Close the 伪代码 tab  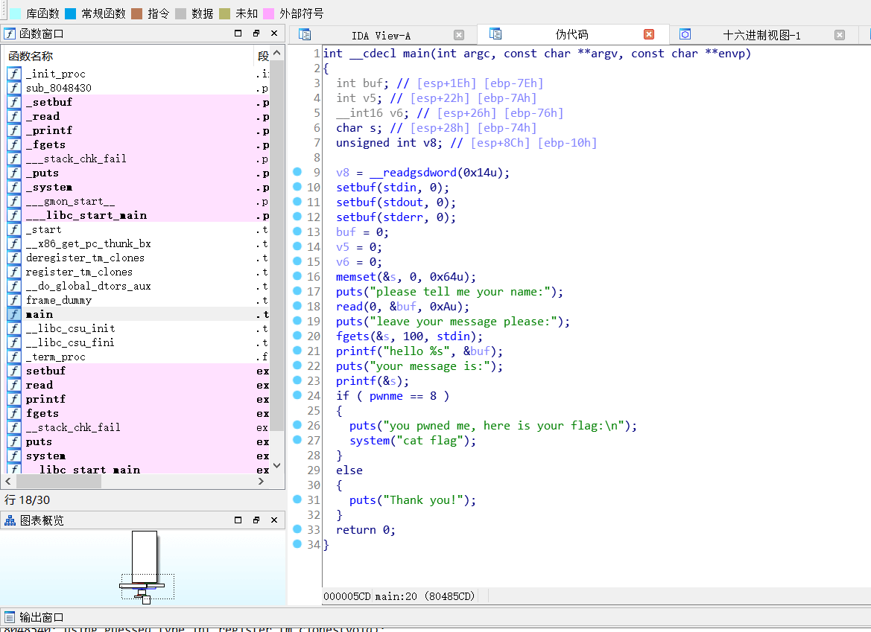pyautogui.click(x=648, y=35)
